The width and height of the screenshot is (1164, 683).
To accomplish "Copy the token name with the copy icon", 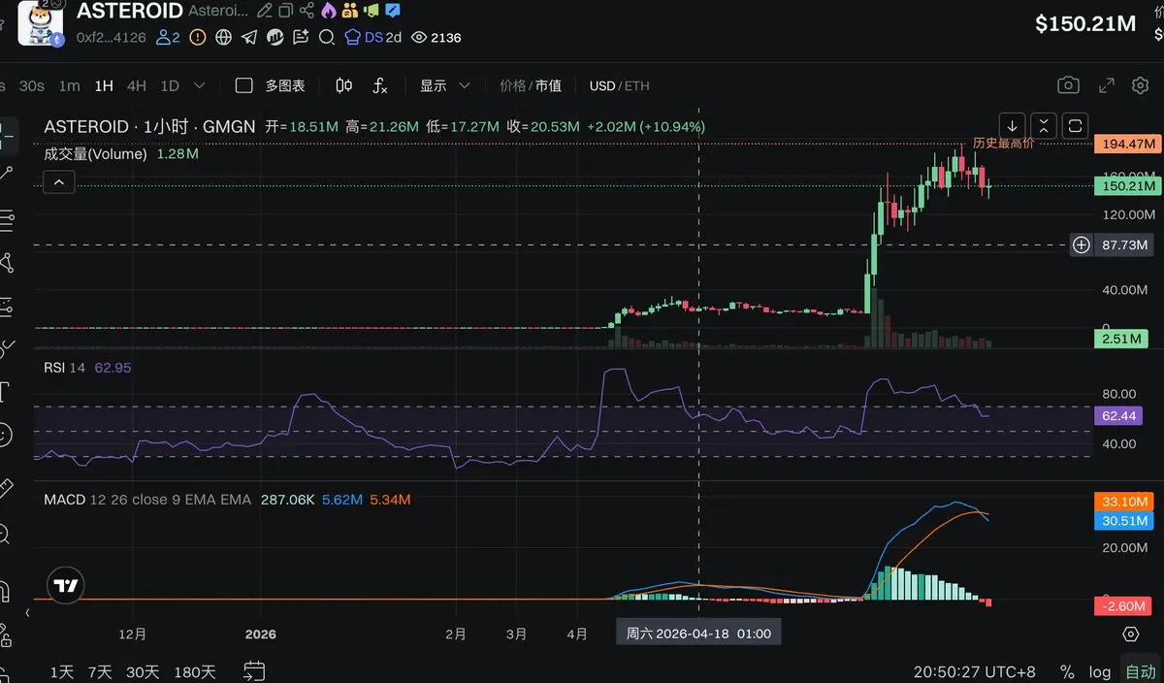I will pyautogui.click(x=286, y=12).
